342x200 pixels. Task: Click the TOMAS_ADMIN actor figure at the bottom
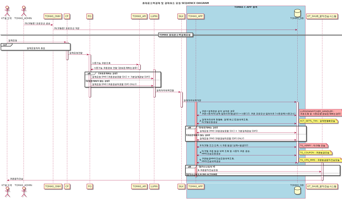[24, 192]
